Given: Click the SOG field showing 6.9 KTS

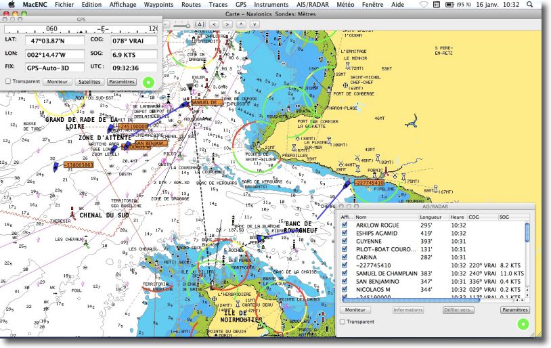Looking at the screenshot, I should (x=134, y=54).
